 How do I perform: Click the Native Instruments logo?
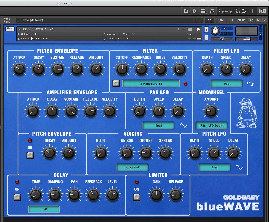263,11
